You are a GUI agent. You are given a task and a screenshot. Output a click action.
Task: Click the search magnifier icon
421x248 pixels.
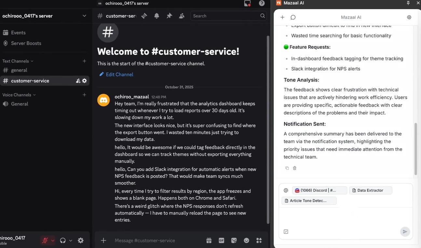263,16
